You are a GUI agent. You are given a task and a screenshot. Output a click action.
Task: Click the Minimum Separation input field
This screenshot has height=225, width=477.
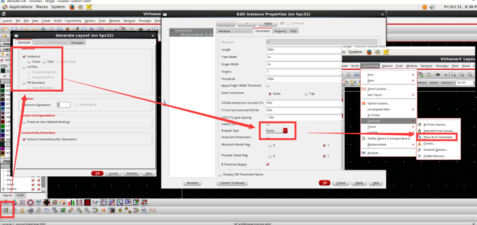(x=64, y=105)
